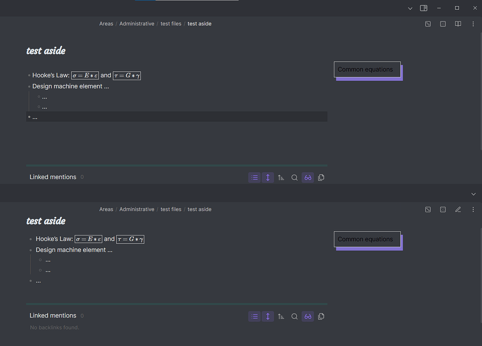Click the search icon in Linked mentions toolbar

294,177
